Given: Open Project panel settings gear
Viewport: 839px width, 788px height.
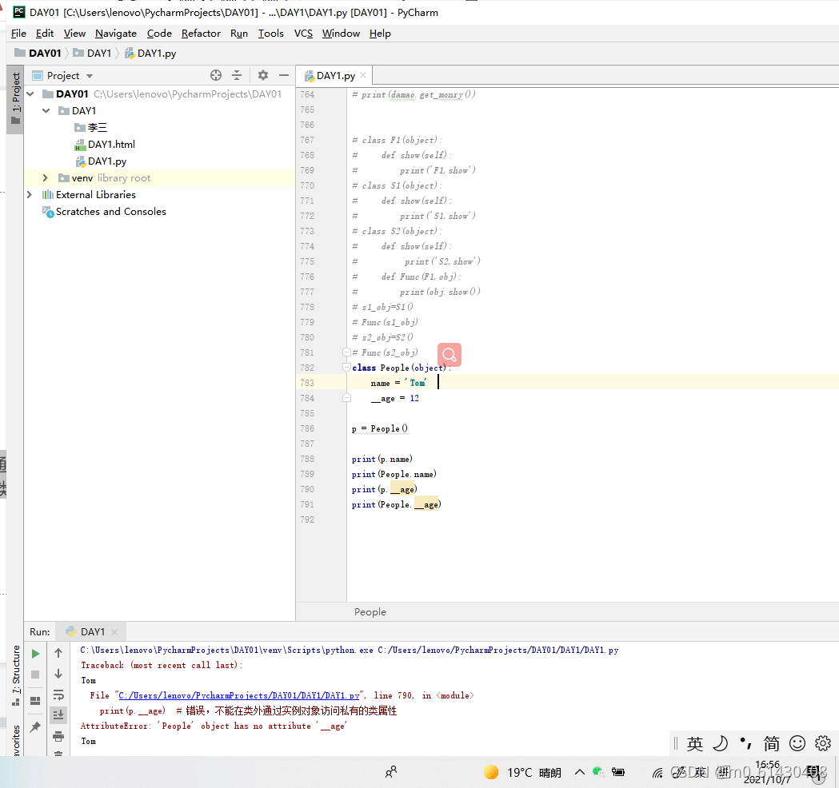Looking at the screenshot, I should coord(262,75).
